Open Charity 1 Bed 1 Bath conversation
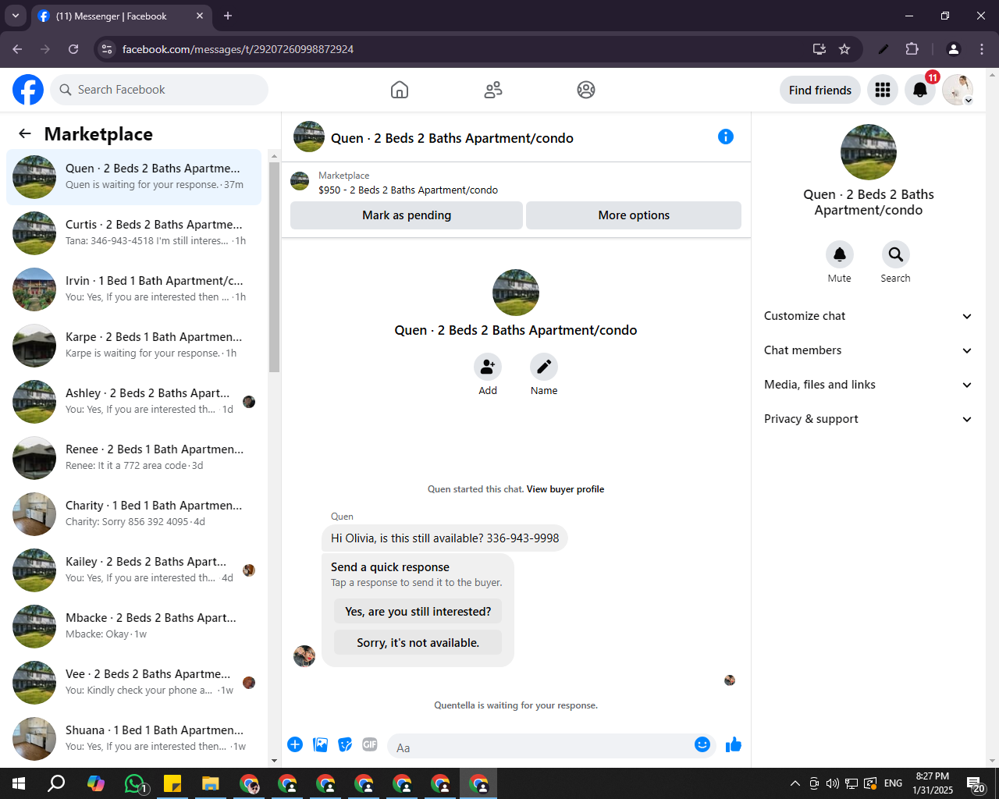The image size is (999, 799). pyautogui.click(x=134, y=514)
